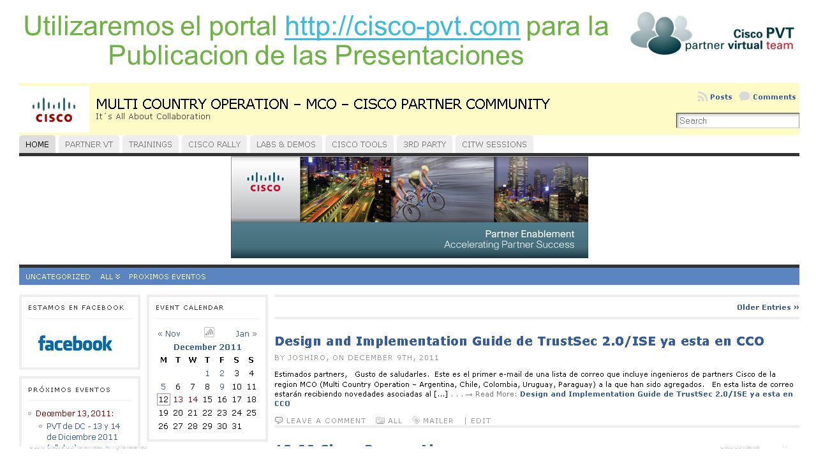This screenshot has width=816, height=459.
Task: Open the Posts RSS feed icon
Action: (702, 97)
